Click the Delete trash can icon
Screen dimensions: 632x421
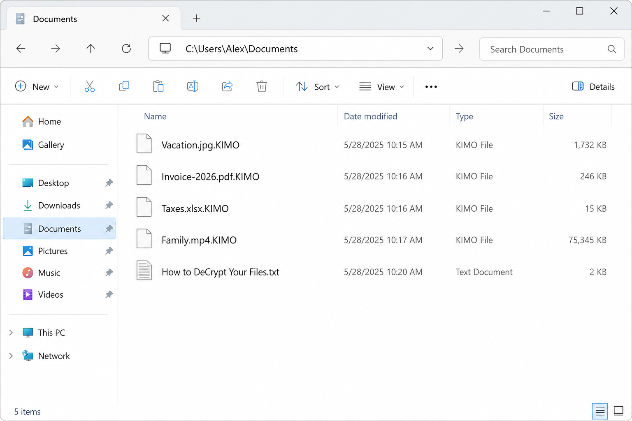262,86
